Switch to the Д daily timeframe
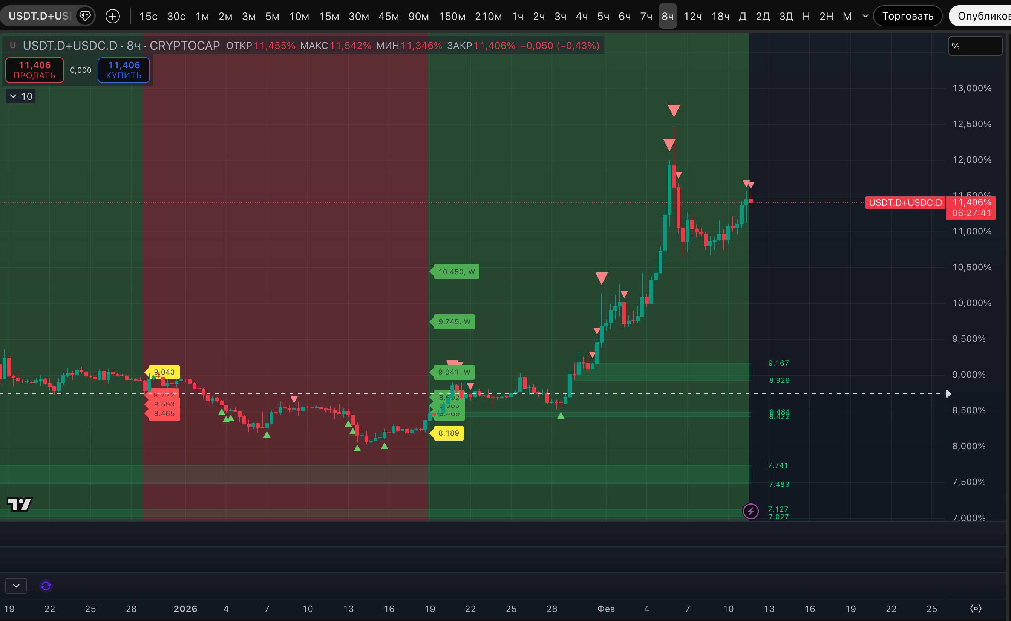 742,17
